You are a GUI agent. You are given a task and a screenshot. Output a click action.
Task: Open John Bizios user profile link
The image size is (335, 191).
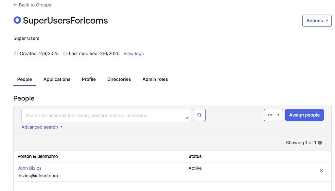pos(29,168)
